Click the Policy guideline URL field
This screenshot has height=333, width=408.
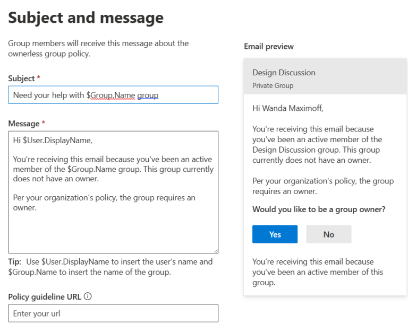pyautogui.click(x=113, y=313)
